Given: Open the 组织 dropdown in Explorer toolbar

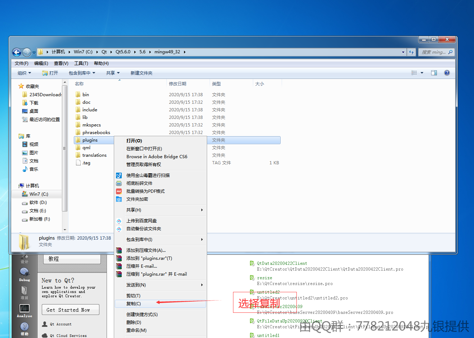Looking at the screenshot, I should click(24, 73).
